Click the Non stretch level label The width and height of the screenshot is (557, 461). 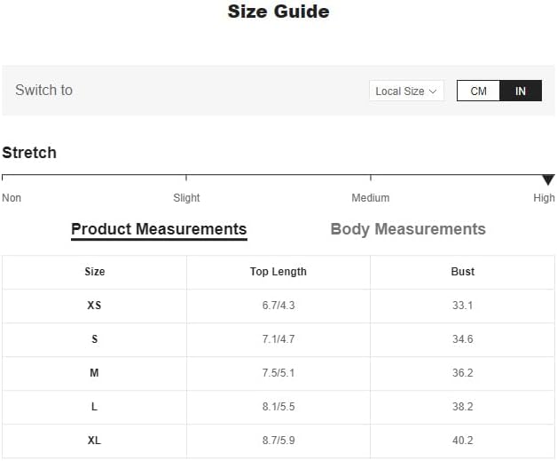12,198
